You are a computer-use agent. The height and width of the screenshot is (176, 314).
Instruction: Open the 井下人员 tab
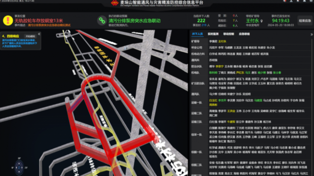tap(197, 34)
